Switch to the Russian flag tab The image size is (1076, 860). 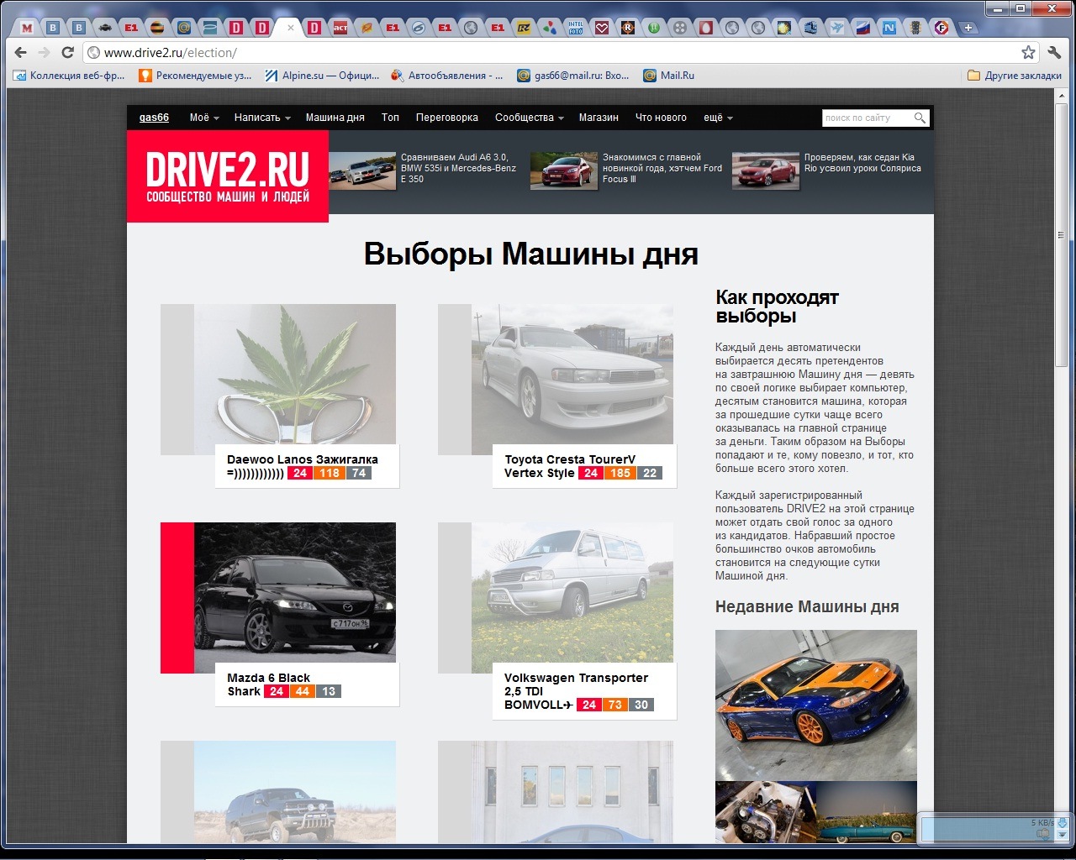pyautogui.click(x=862, y=28)
